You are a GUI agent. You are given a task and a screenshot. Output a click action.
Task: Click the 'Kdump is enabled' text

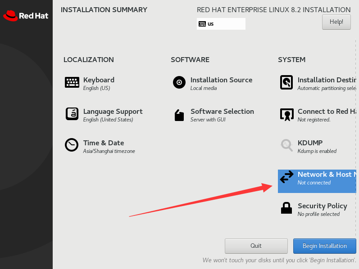point(317,151)
